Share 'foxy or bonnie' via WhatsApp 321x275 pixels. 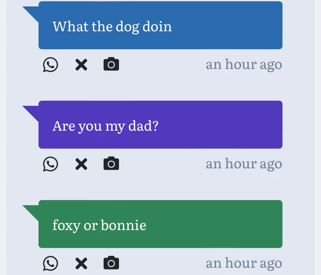pos(51,263)
